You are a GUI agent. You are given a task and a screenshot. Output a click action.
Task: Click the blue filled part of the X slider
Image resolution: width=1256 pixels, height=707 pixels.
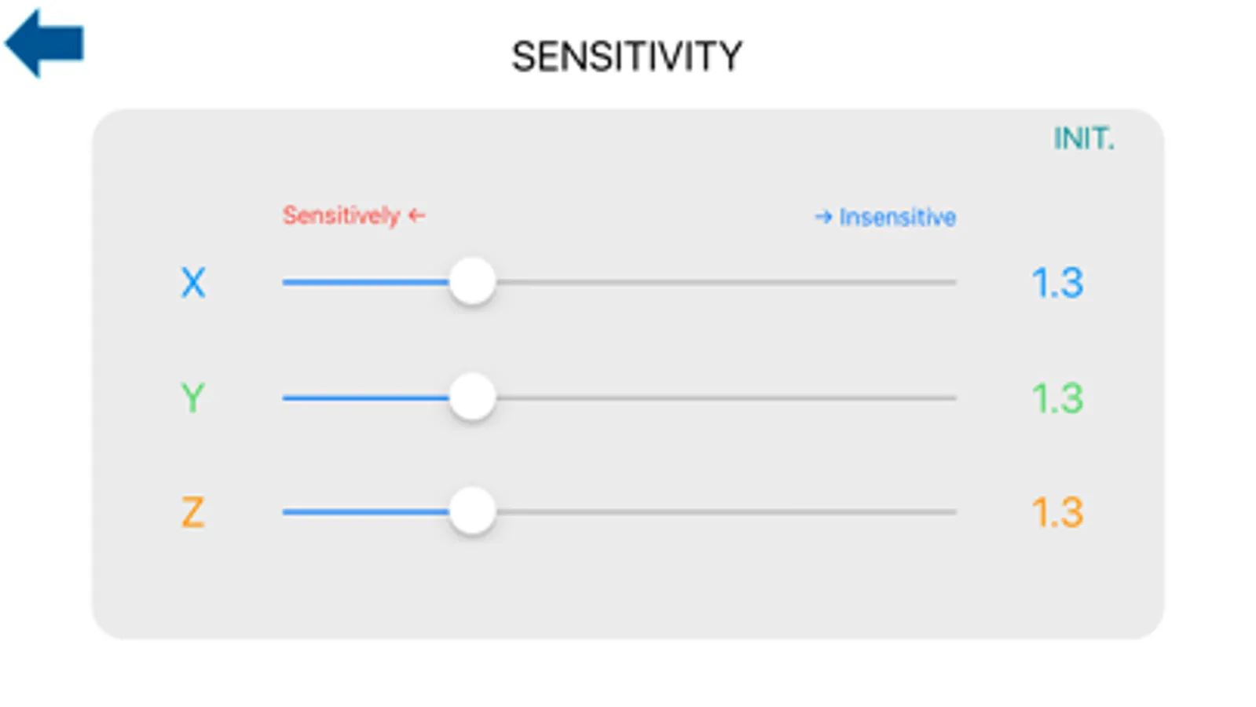click(x=365, y=282)
